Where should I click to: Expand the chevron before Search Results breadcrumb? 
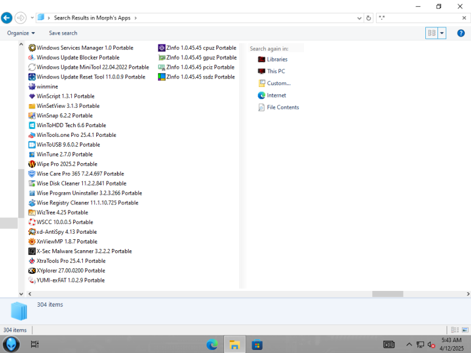(x=49, y=18)
